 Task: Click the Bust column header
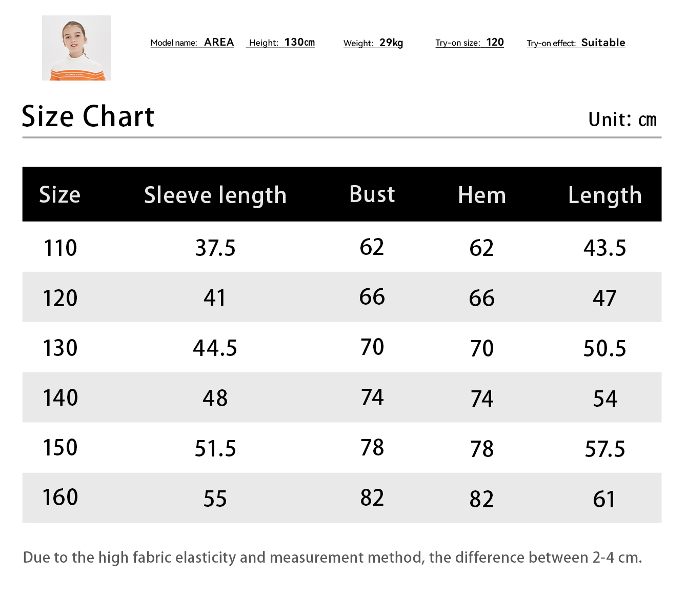372,194
